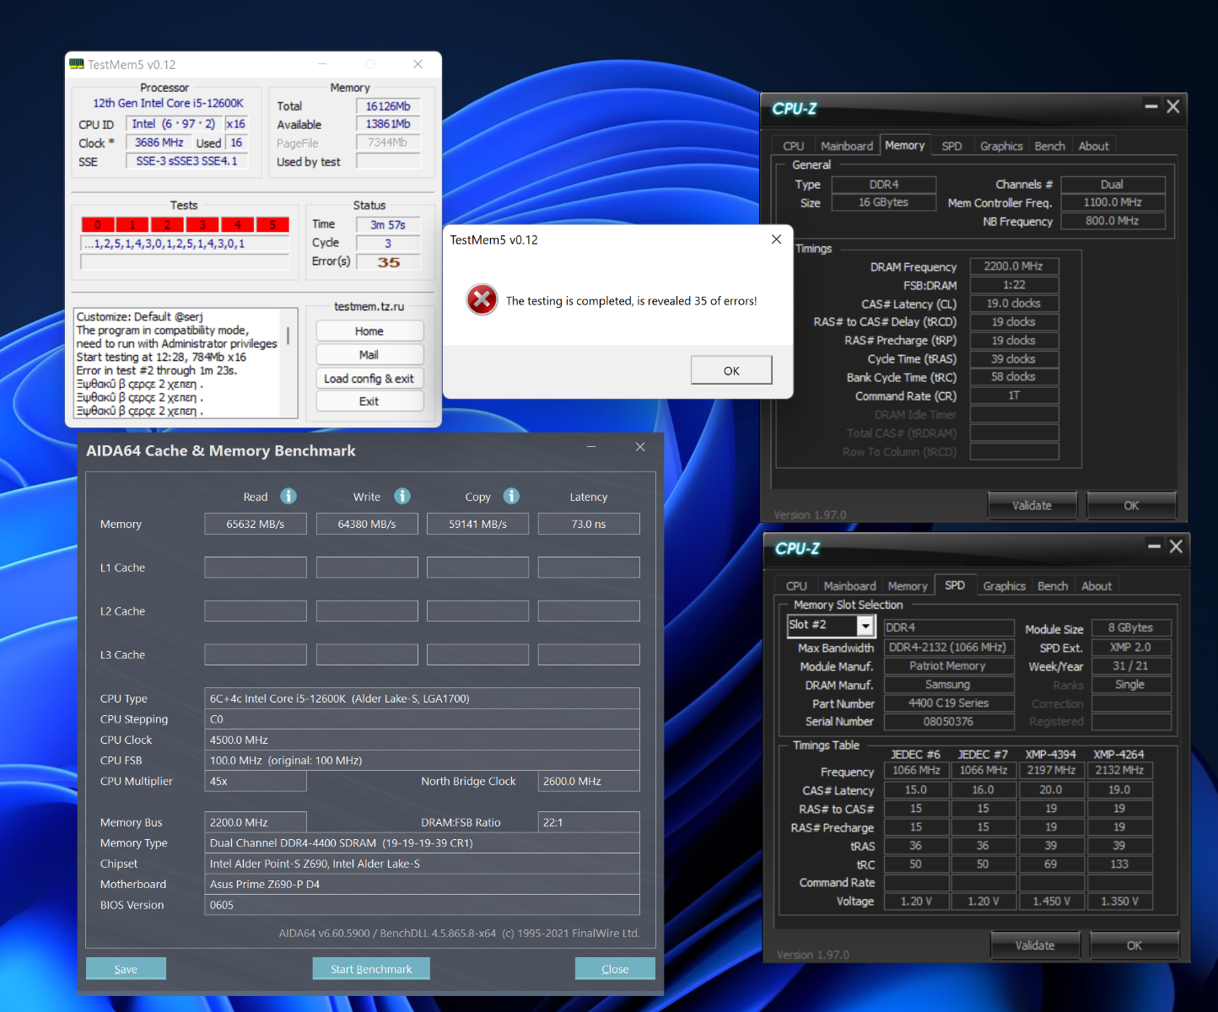The width and height of the screenshot is (1218, 1012).
Task: Click Memory Copy value 59141 MB/s
Action: 477,524
